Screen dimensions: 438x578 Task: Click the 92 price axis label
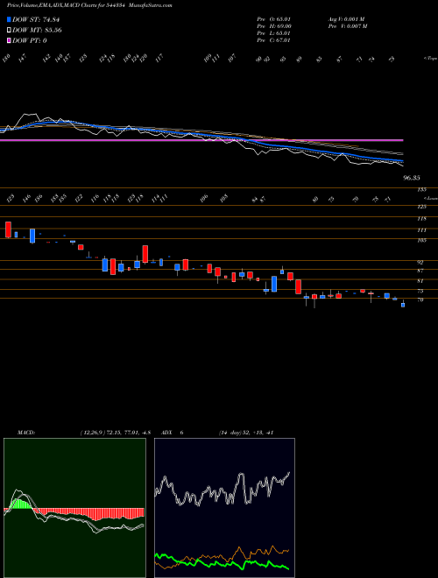tap(420, 263)
